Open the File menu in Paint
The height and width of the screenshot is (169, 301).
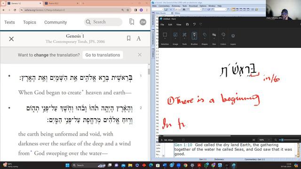162,24
